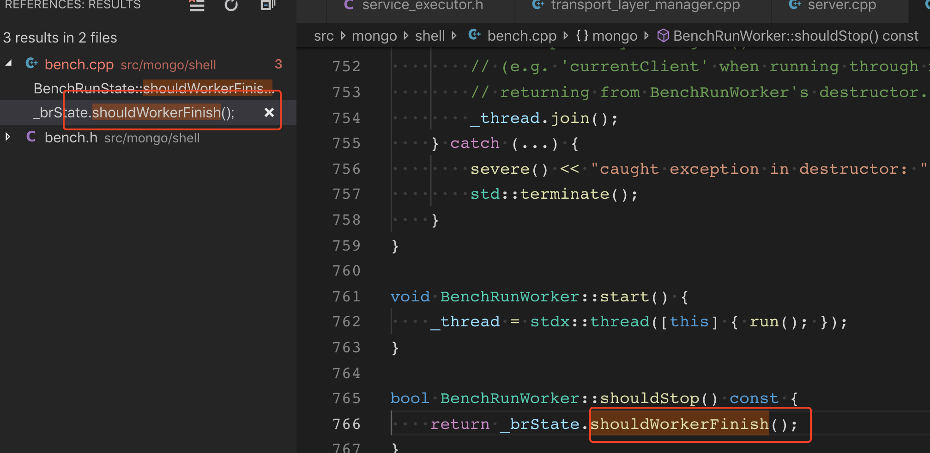Click the namespace braces icon in breadcrumbs
This screenshot has height=453, width=930.
coord(582,36)
